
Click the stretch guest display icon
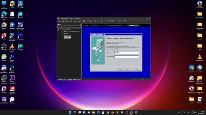[125, 21]
